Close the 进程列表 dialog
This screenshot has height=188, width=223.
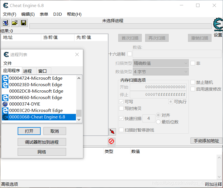pos(77,54)
